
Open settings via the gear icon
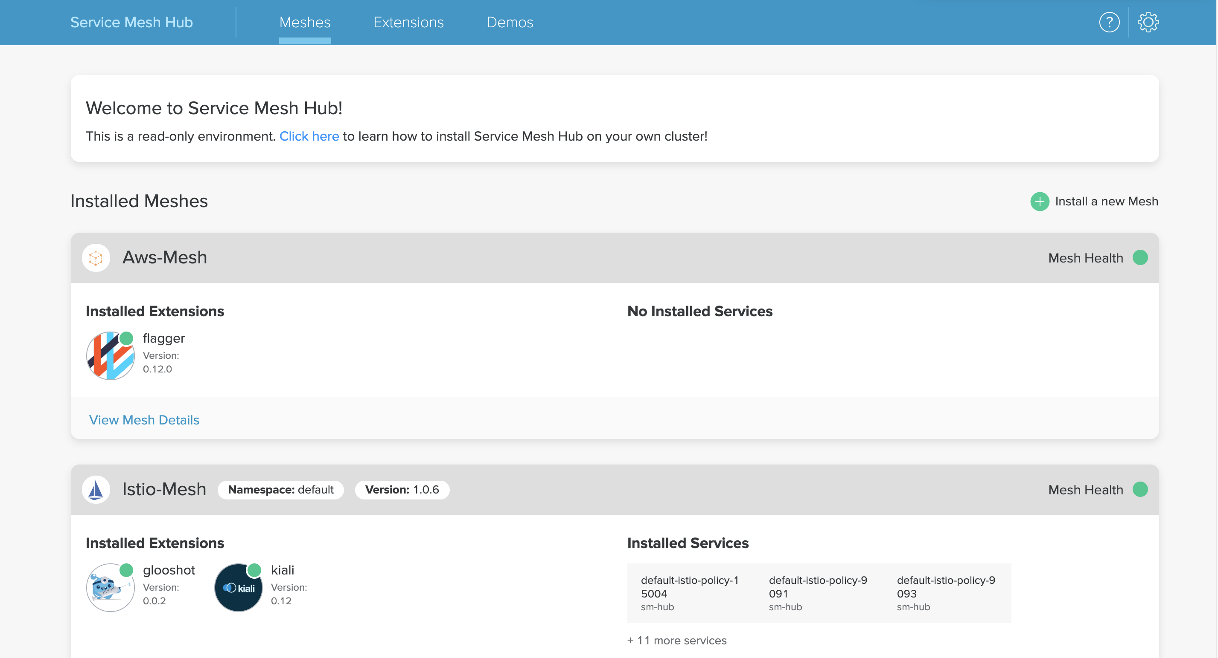(x=1148, y=22)
